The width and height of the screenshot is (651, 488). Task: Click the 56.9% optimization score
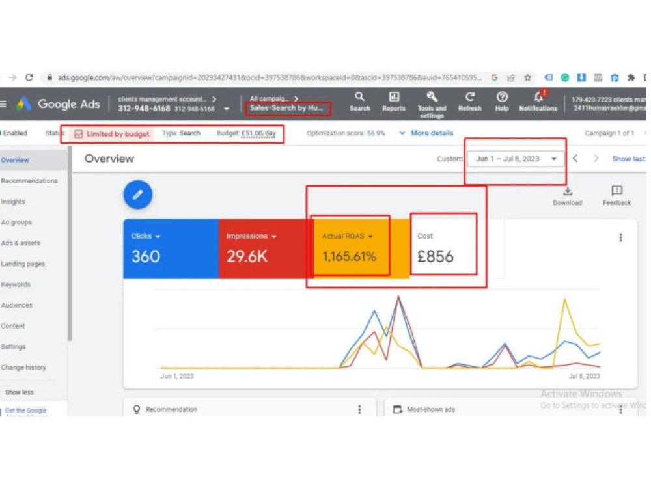pyautogui.click(x=376, y=133)
